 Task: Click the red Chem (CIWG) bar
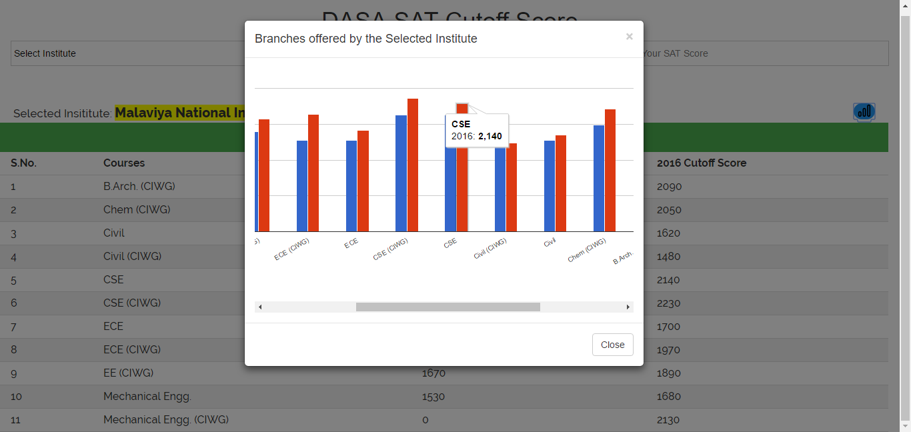610,171
